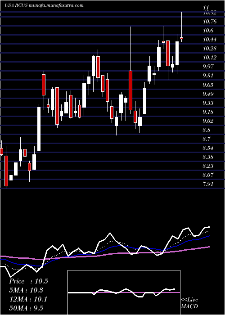The height and width of the screenshot is (315, 225).
Task: Click the price label 9.49
Action: [208, 94]
